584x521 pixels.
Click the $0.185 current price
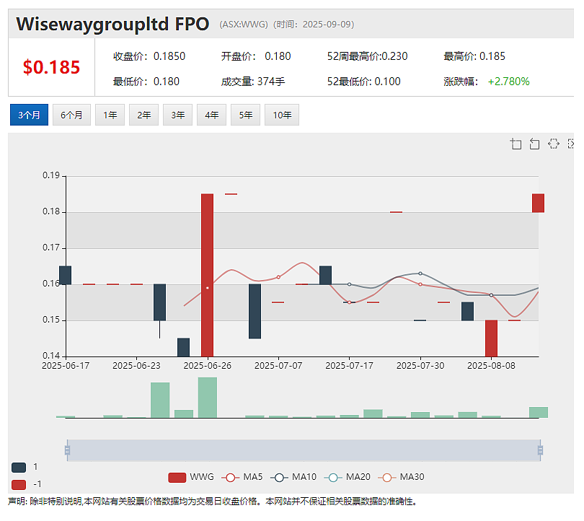point(51,67)
